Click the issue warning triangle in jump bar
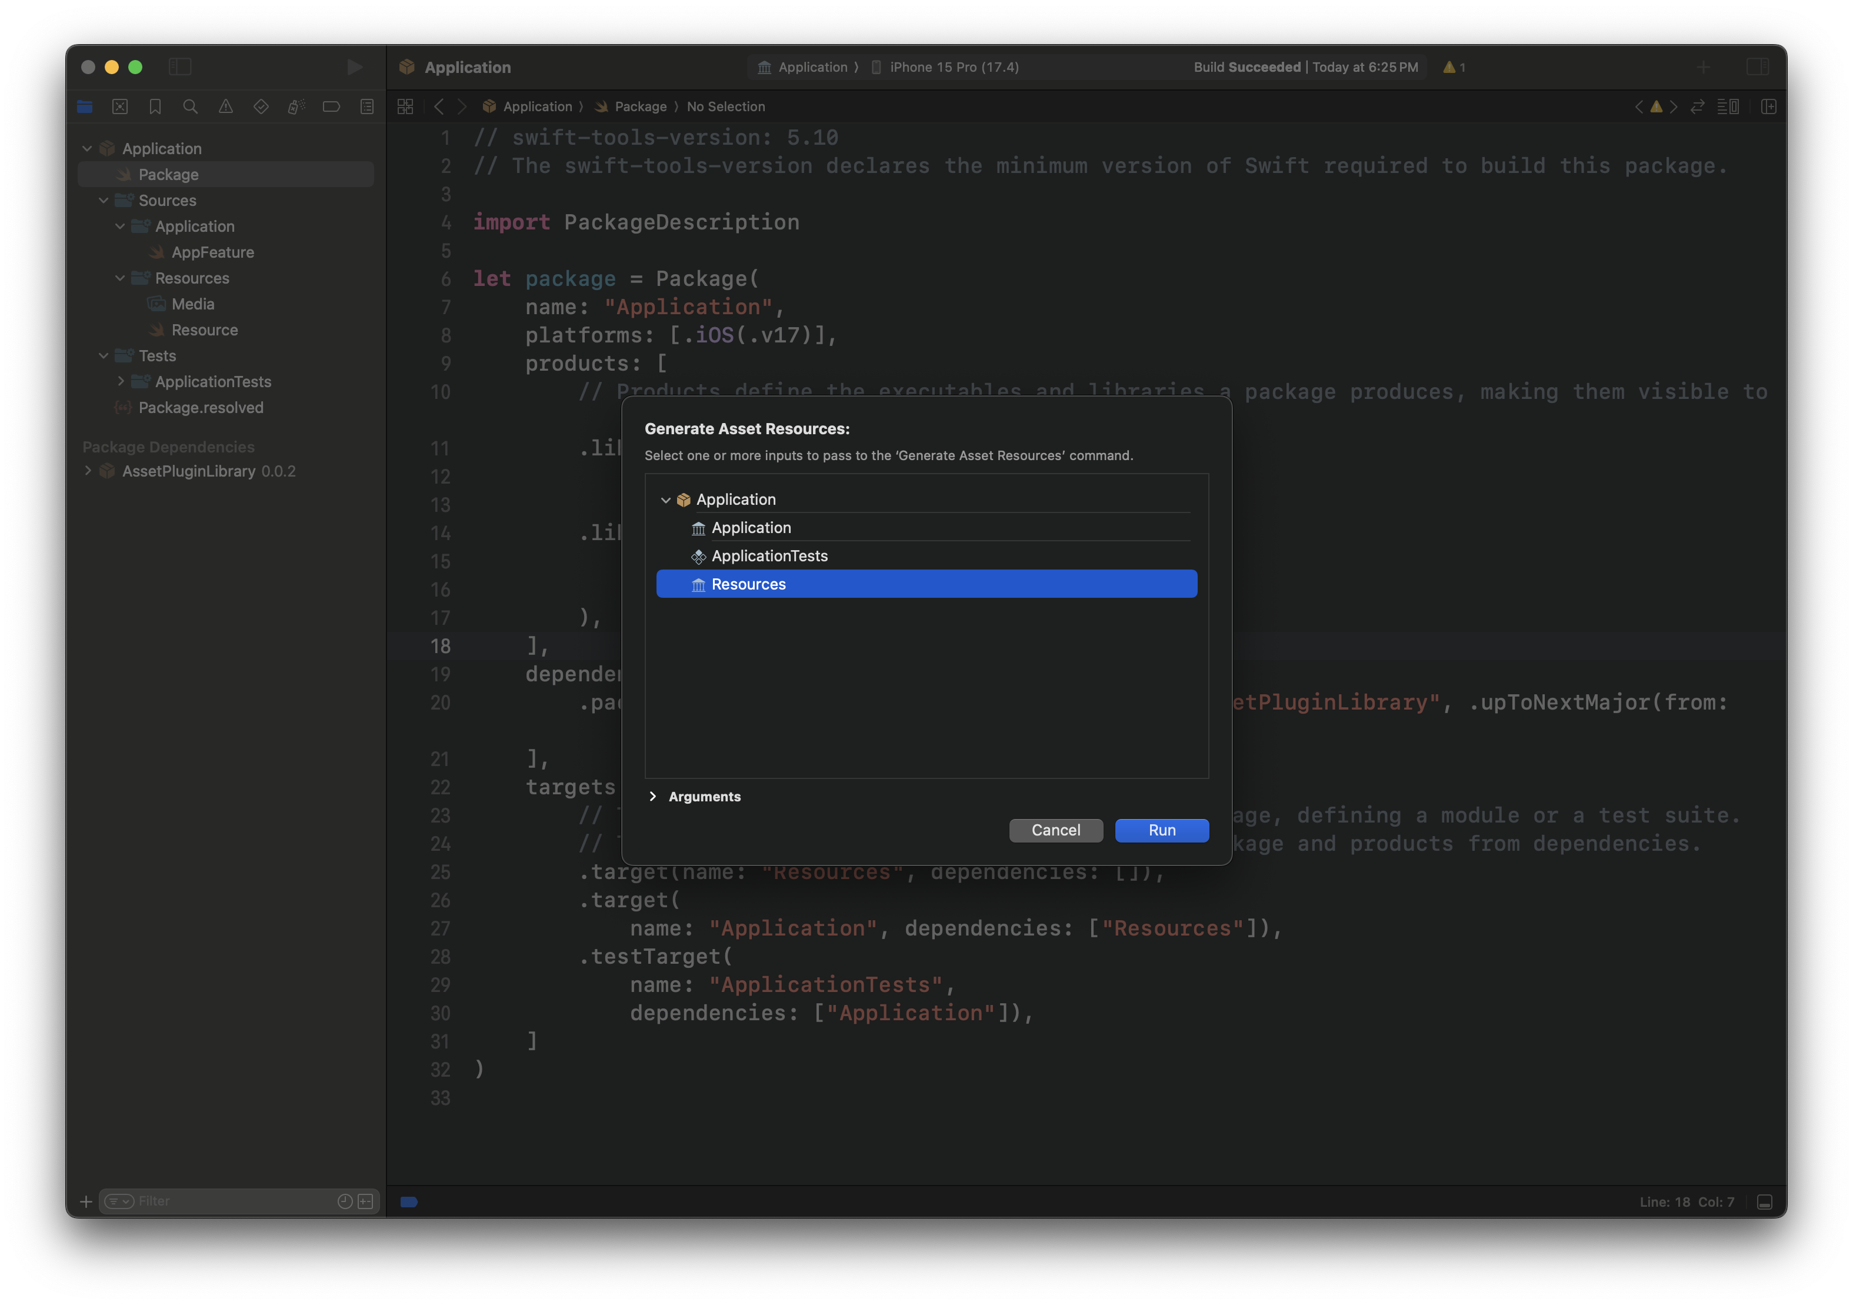1853x1305 pixels. [x=1656, y=106]
